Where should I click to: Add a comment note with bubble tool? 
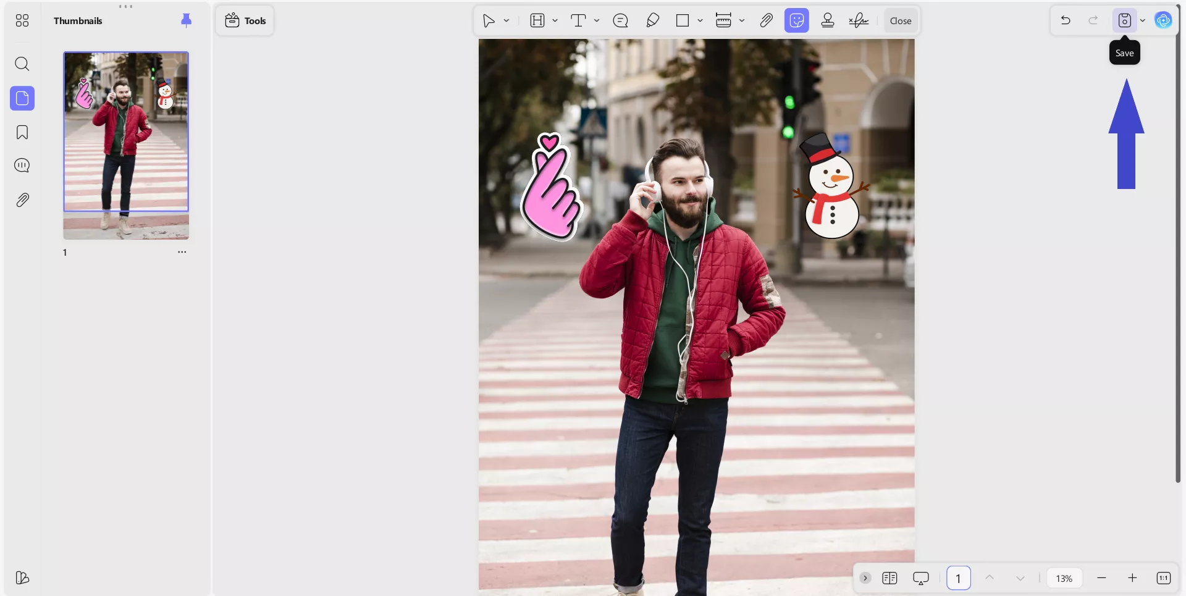click(620, 21)
